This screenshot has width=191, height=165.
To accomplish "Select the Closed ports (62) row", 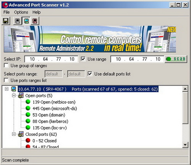I will [x=41, y=134].
